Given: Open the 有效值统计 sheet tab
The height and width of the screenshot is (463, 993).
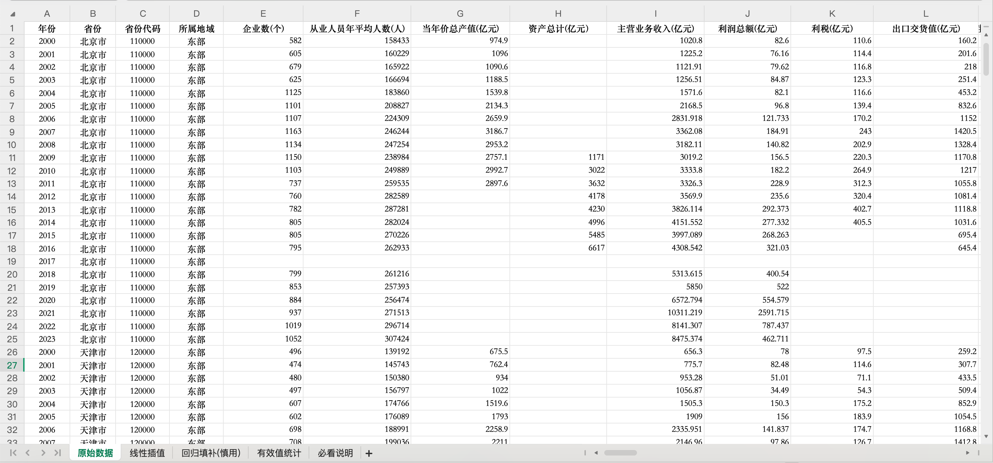Looking at the screenshot, I should 279,453.
